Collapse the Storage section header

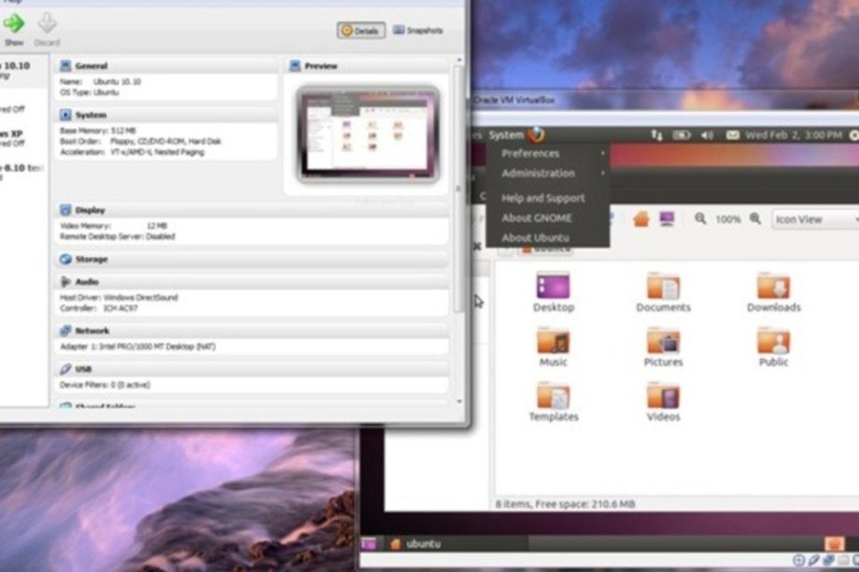click(252, 259)
